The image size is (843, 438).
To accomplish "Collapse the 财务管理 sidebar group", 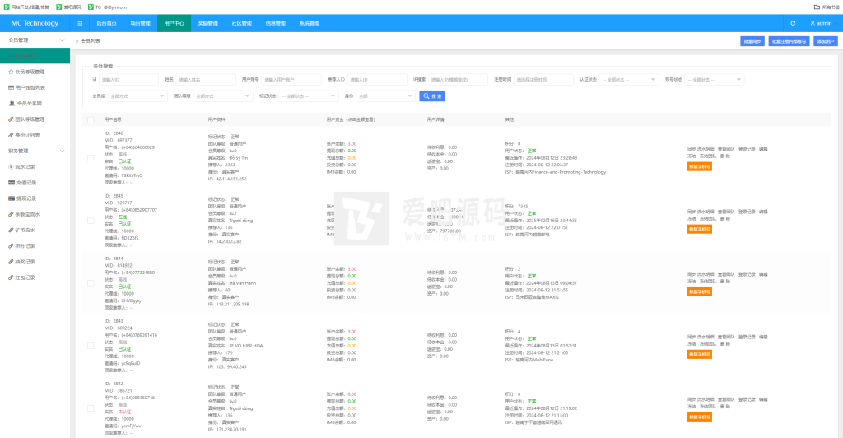I will (x=35, y=151).
